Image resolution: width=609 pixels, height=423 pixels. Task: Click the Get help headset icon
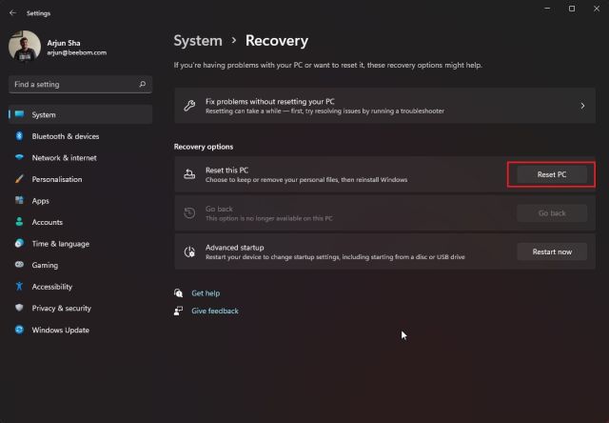point(178,293)
